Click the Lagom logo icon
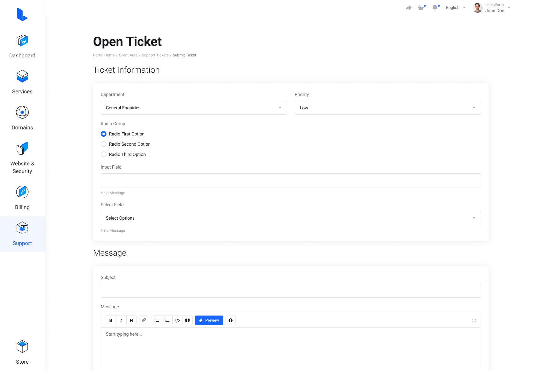 [22, 14]
